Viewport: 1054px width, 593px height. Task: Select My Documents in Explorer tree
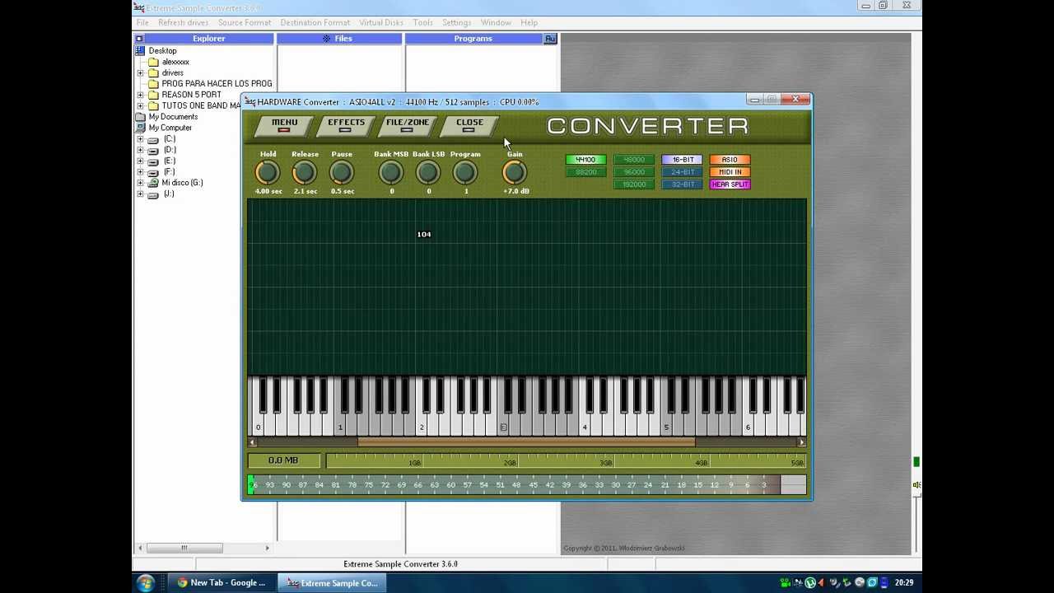tap(173, 117)
